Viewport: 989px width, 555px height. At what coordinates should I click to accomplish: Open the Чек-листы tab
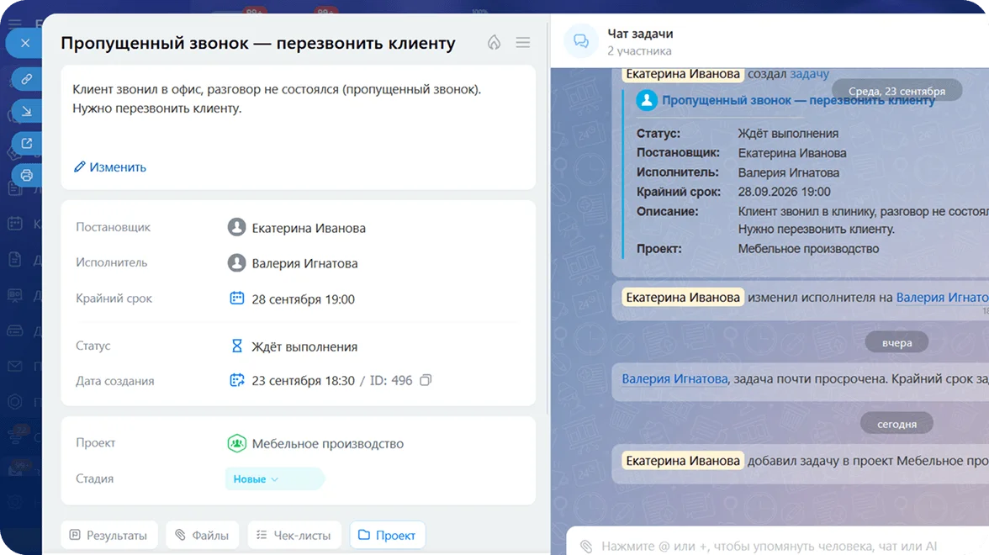click(x=294, y=535)
